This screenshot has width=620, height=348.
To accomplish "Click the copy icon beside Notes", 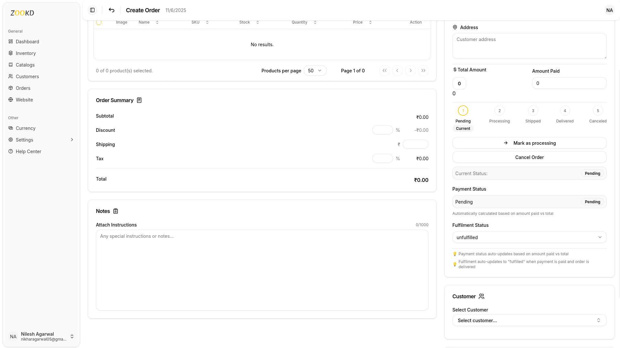I will tap(116, 211).
